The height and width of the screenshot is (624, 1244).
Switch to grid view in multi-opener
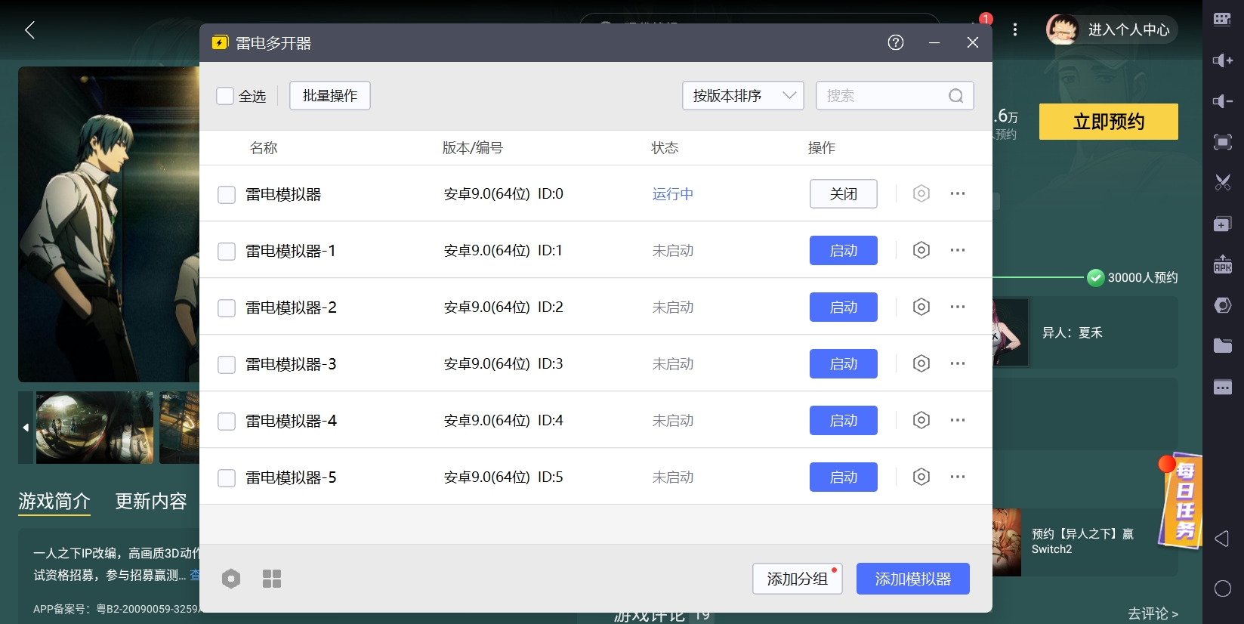272,579
